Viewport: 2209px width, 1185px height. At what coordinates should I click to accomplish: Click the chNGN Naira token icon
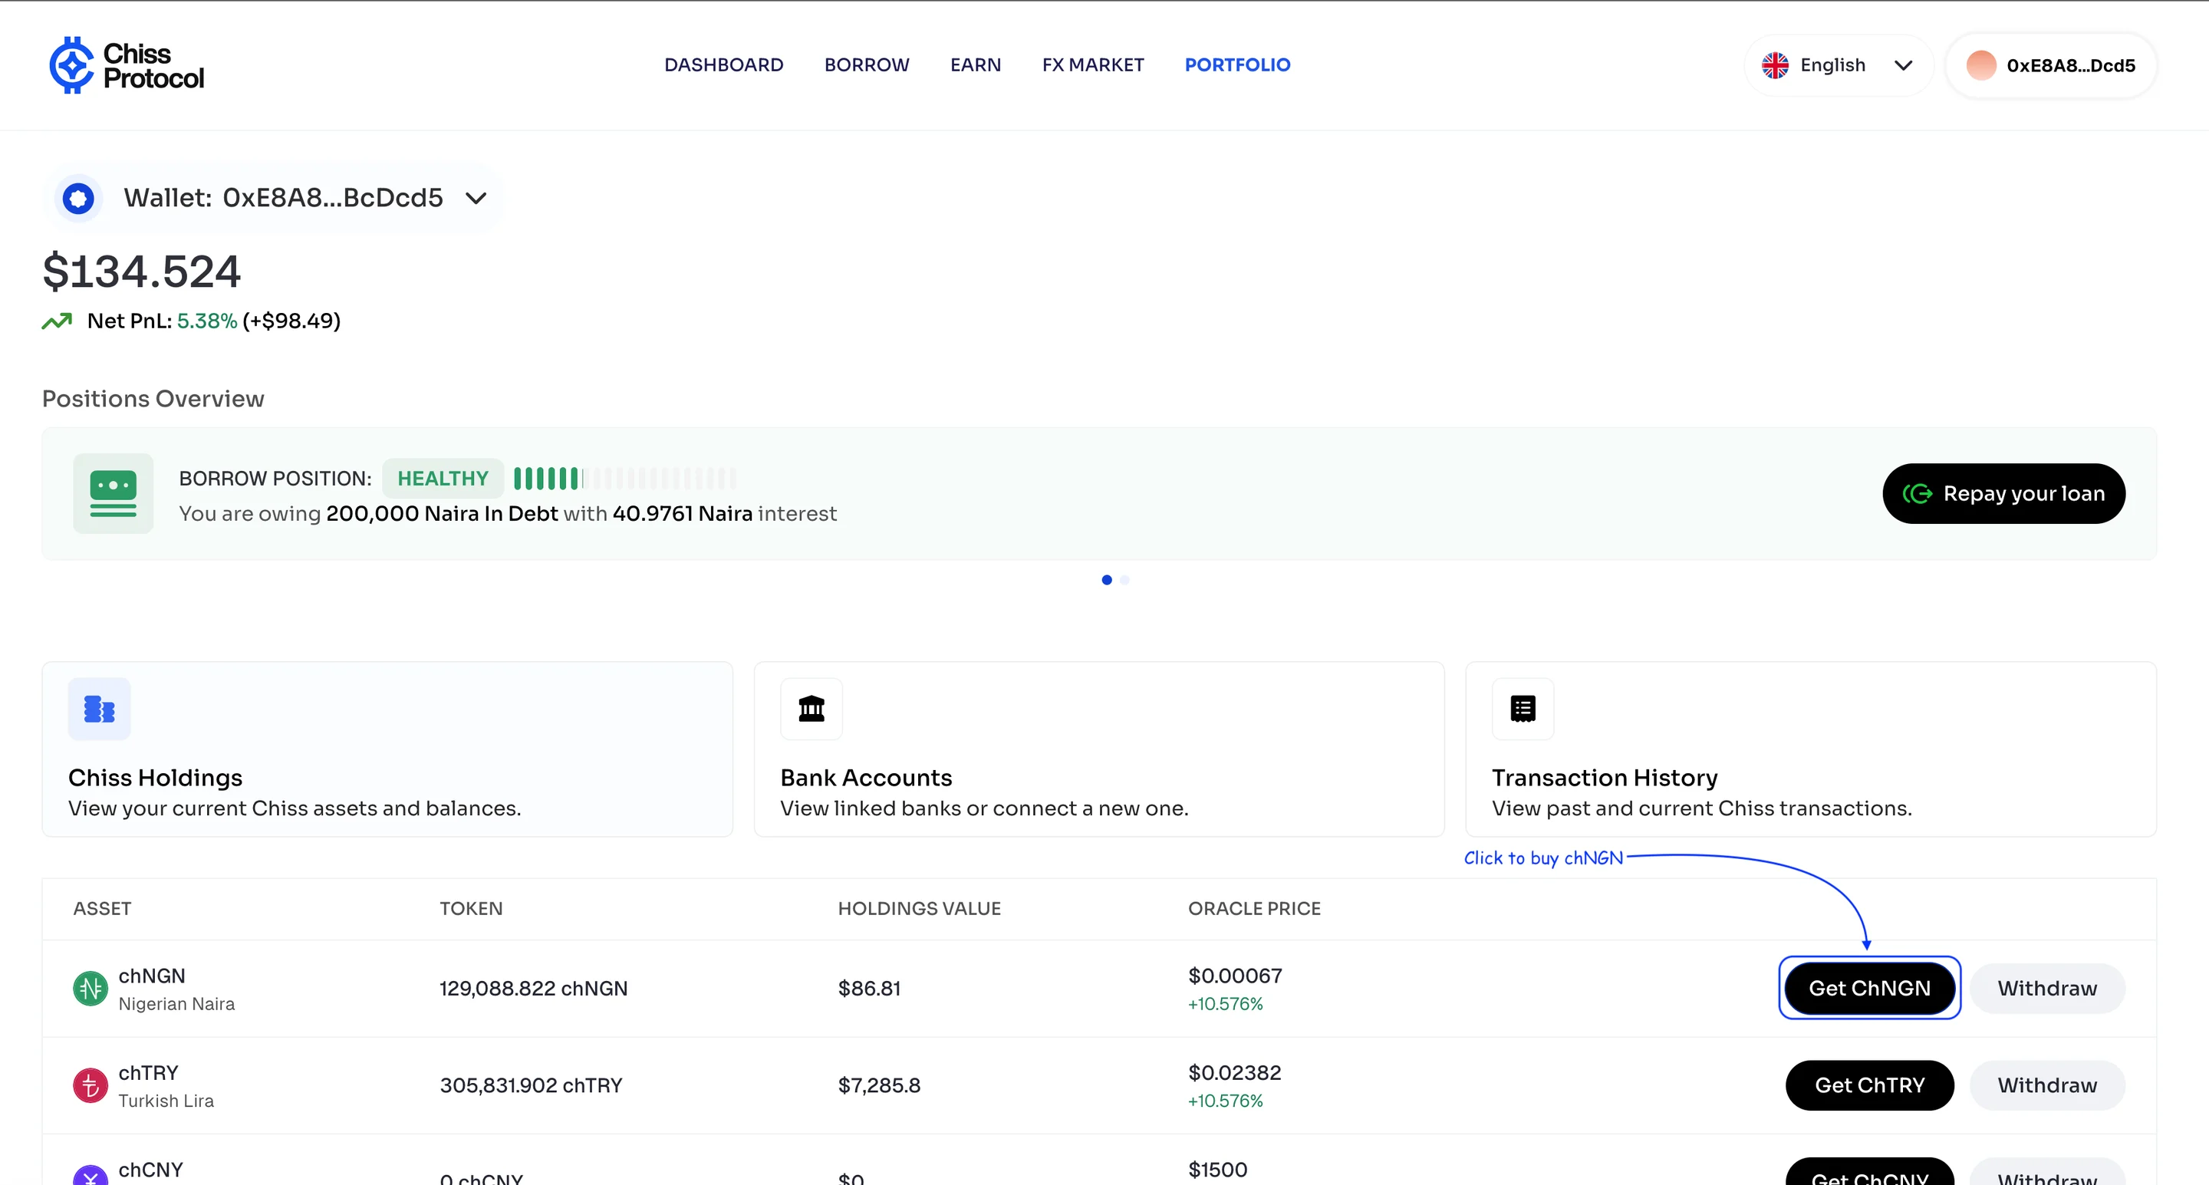(x=90, y=989)
